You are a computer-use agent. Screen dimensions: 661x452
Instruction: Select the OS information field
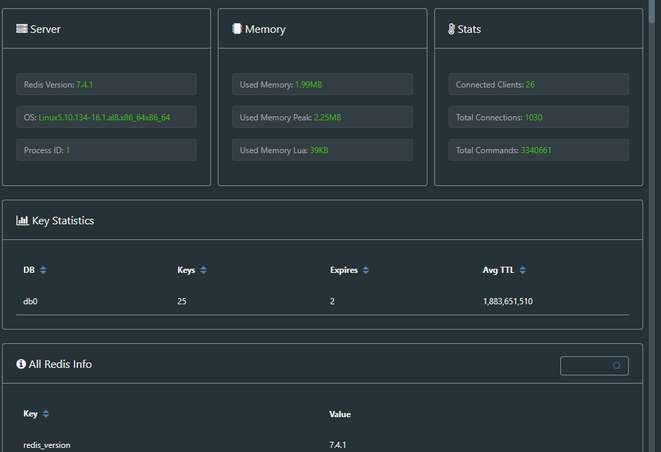pyautogui.click(x=106, y=118)
